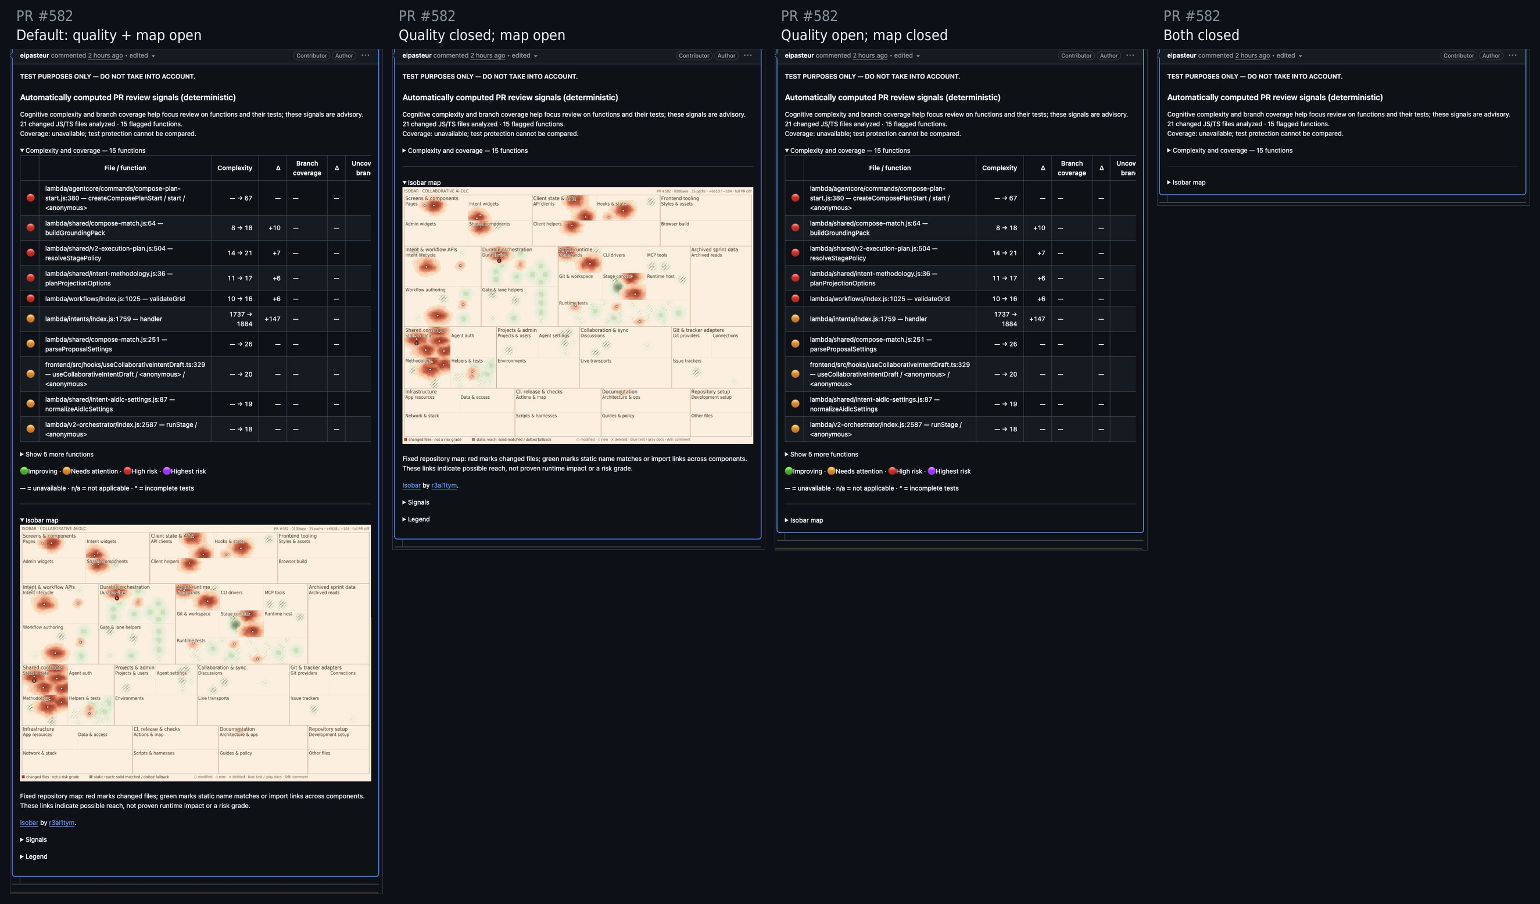Open the edited dropdown in the Both closed panel header
The image size is (1540, 904).
click(1289, 56)
